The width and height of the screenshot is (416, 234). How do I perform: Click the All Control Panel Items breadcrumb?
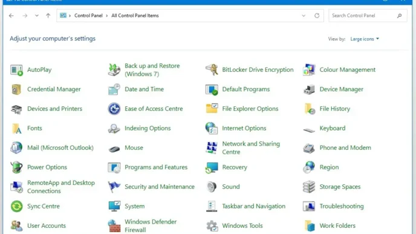click(x=135, y=16)
